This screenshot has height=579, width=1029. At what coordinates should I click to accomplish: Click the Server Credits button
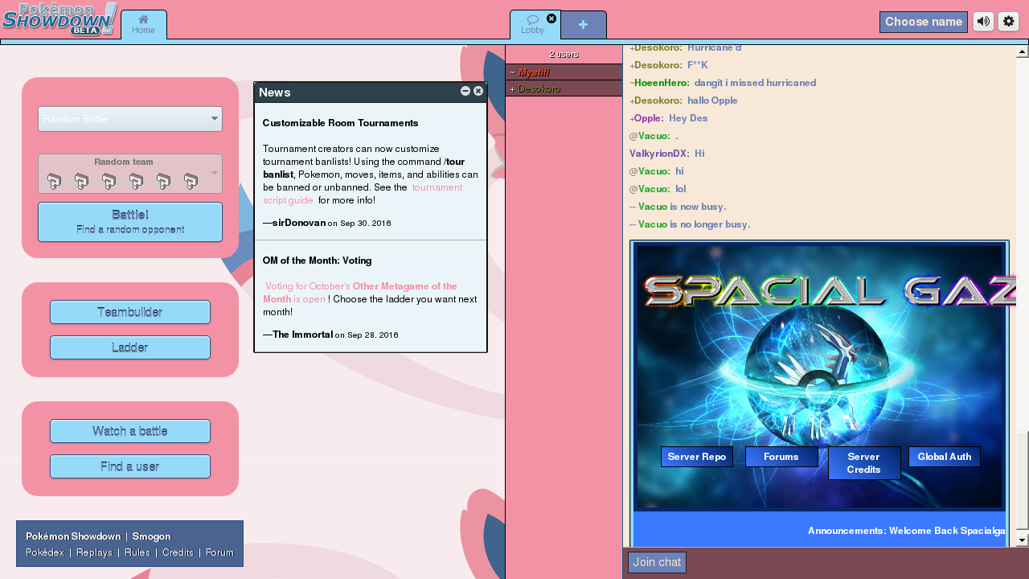click(864, 463)
